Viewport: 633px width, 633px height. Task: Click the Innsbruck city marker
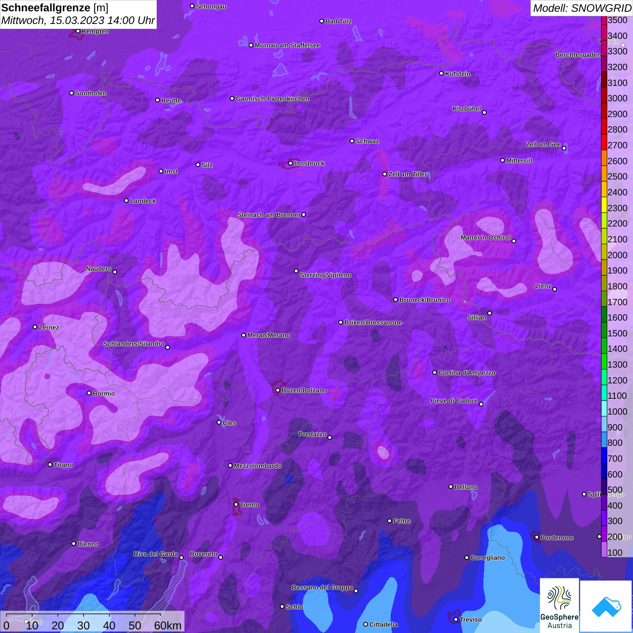point(290,163)
